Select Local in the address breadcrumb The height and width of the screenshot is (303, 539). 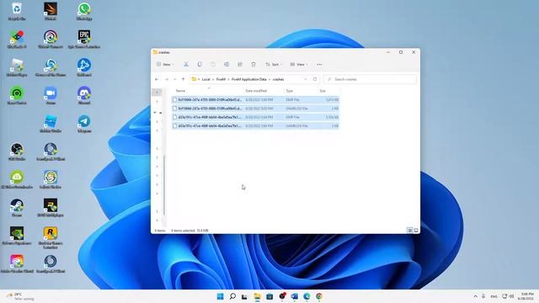coord(205,79)
